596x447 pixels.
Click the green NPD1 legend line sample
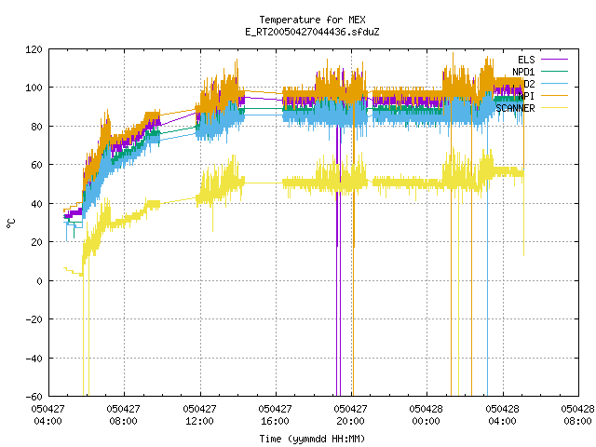click(554, 72)
